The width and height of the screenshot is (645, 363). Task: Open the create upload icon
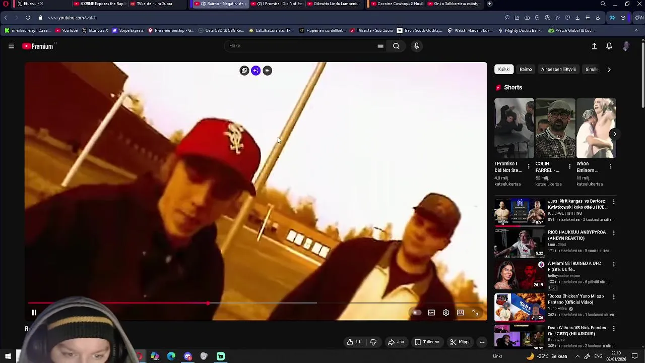[x=594, y=46]
